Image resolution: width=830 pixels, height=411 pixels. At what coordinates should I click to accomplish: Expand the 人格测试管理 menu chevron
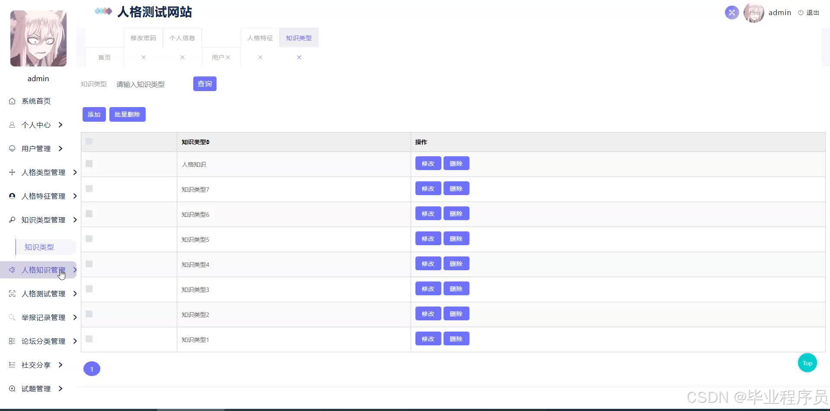point(75,294)
